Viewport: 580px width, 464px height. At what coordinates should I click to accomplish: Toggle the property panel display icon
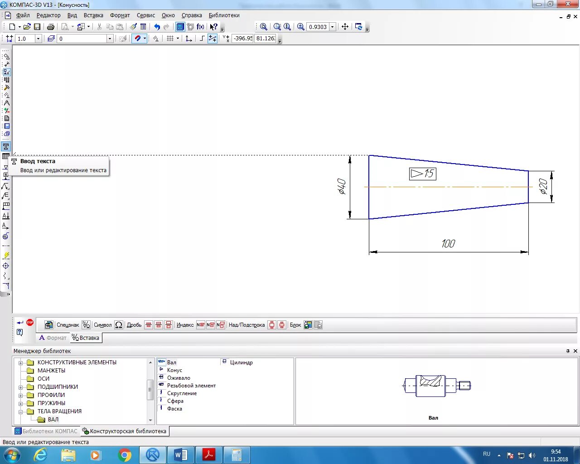143,27
